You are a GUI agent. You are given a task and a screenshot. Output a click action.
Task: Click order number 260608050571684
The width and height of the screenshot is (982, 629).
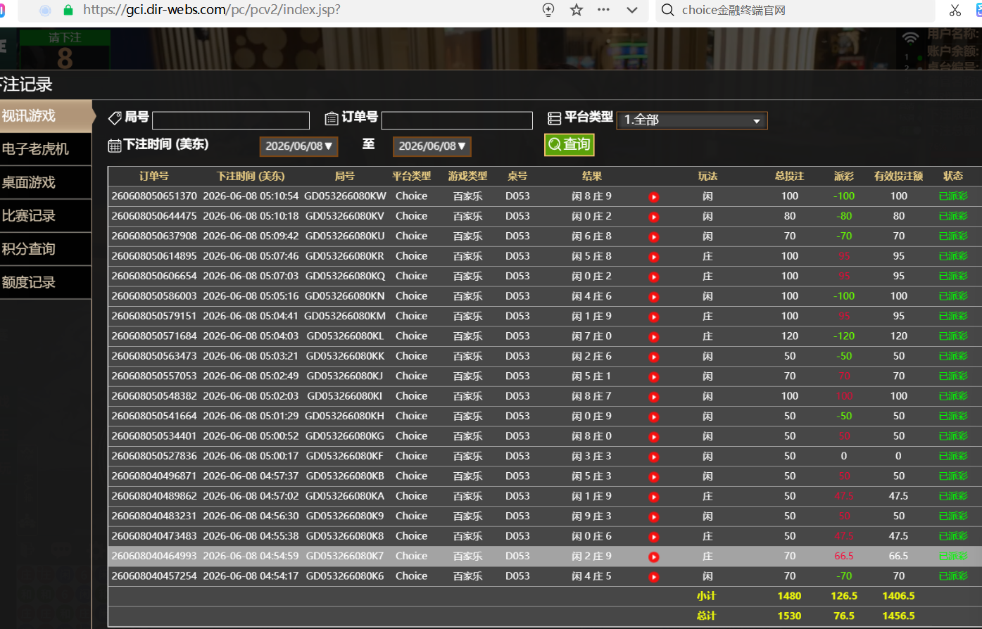point(154,336)
